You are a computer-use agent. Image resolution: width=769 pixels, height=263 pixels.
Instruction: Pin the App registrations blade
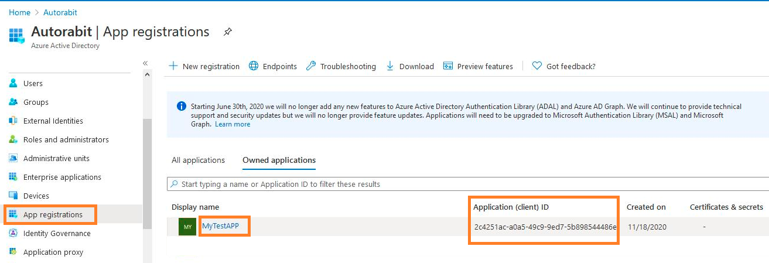tap(228, 32)
